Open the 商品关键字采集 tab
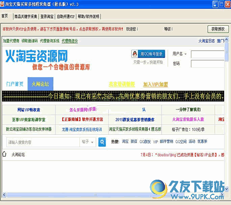231x205 pixels. (26, 17)
